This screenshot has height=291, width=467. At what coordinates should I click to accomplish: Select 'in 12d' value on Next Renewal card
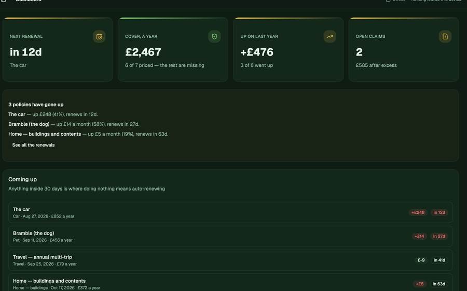point(26,52)
